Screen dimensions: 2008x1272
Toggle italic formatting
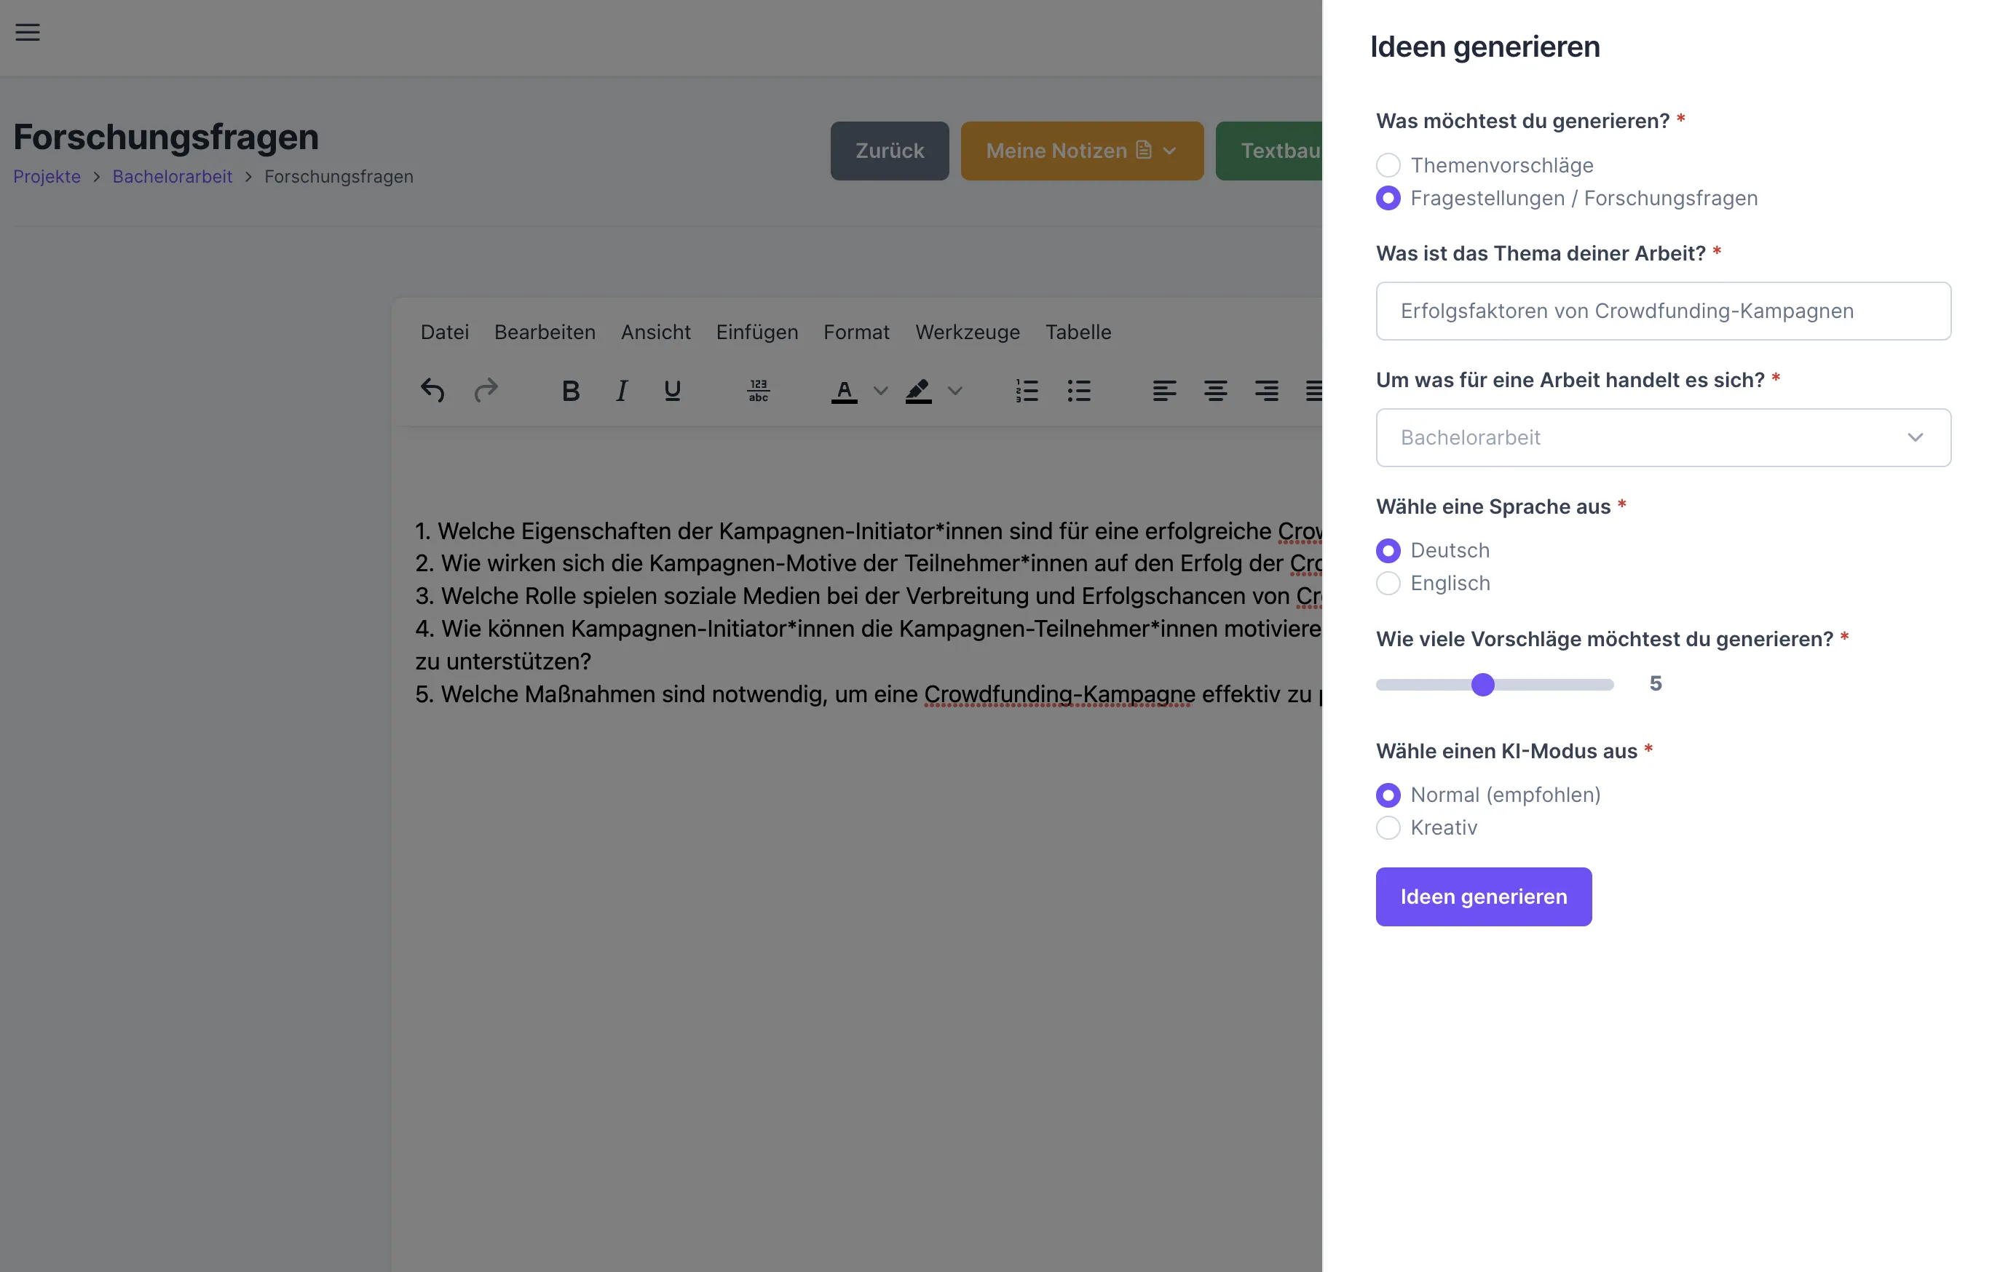pyautogui.click(x=621, y=390)
